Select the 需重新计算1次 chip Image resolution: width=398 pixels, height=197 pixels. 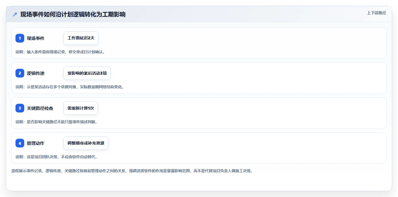(81, 108)
